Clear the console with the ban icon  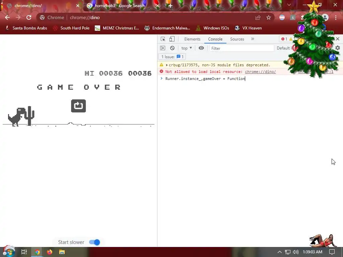[x=173, y=48]
